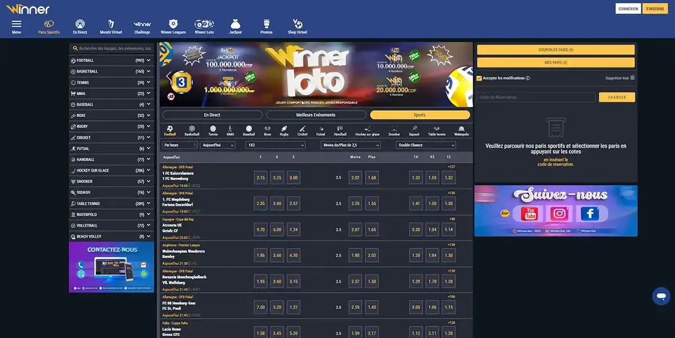This screenshot has width=675, height=338.
Task: Open Monde Virtuel section
Action: click(111, 26)
